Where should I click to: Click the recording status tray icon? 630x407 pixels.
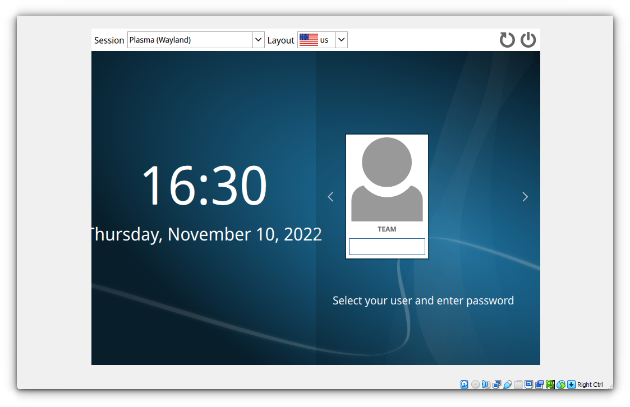[539, 384]
